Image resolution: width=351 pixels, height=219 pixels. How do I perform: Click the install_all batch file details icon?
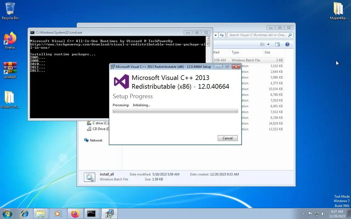[x=90, y=177]
